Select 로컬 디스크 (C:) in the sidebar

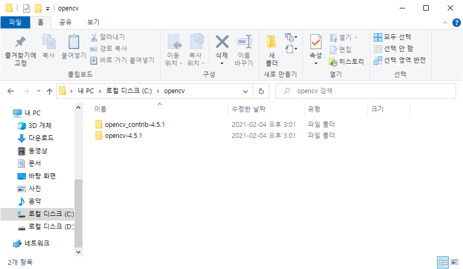point(37,214)
